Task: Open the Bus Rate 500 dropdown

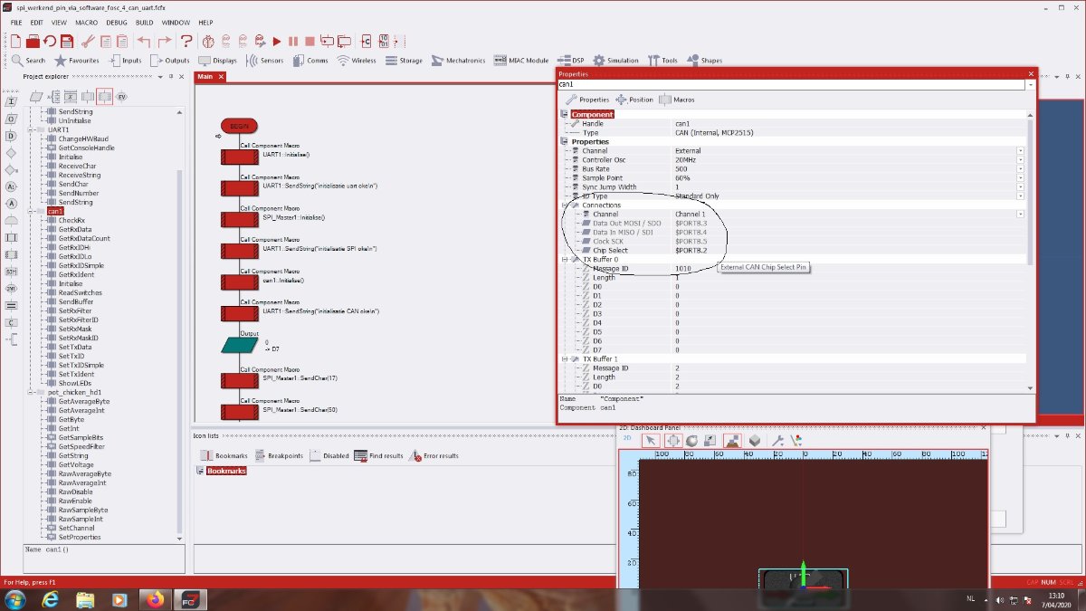Action: 1020,169
